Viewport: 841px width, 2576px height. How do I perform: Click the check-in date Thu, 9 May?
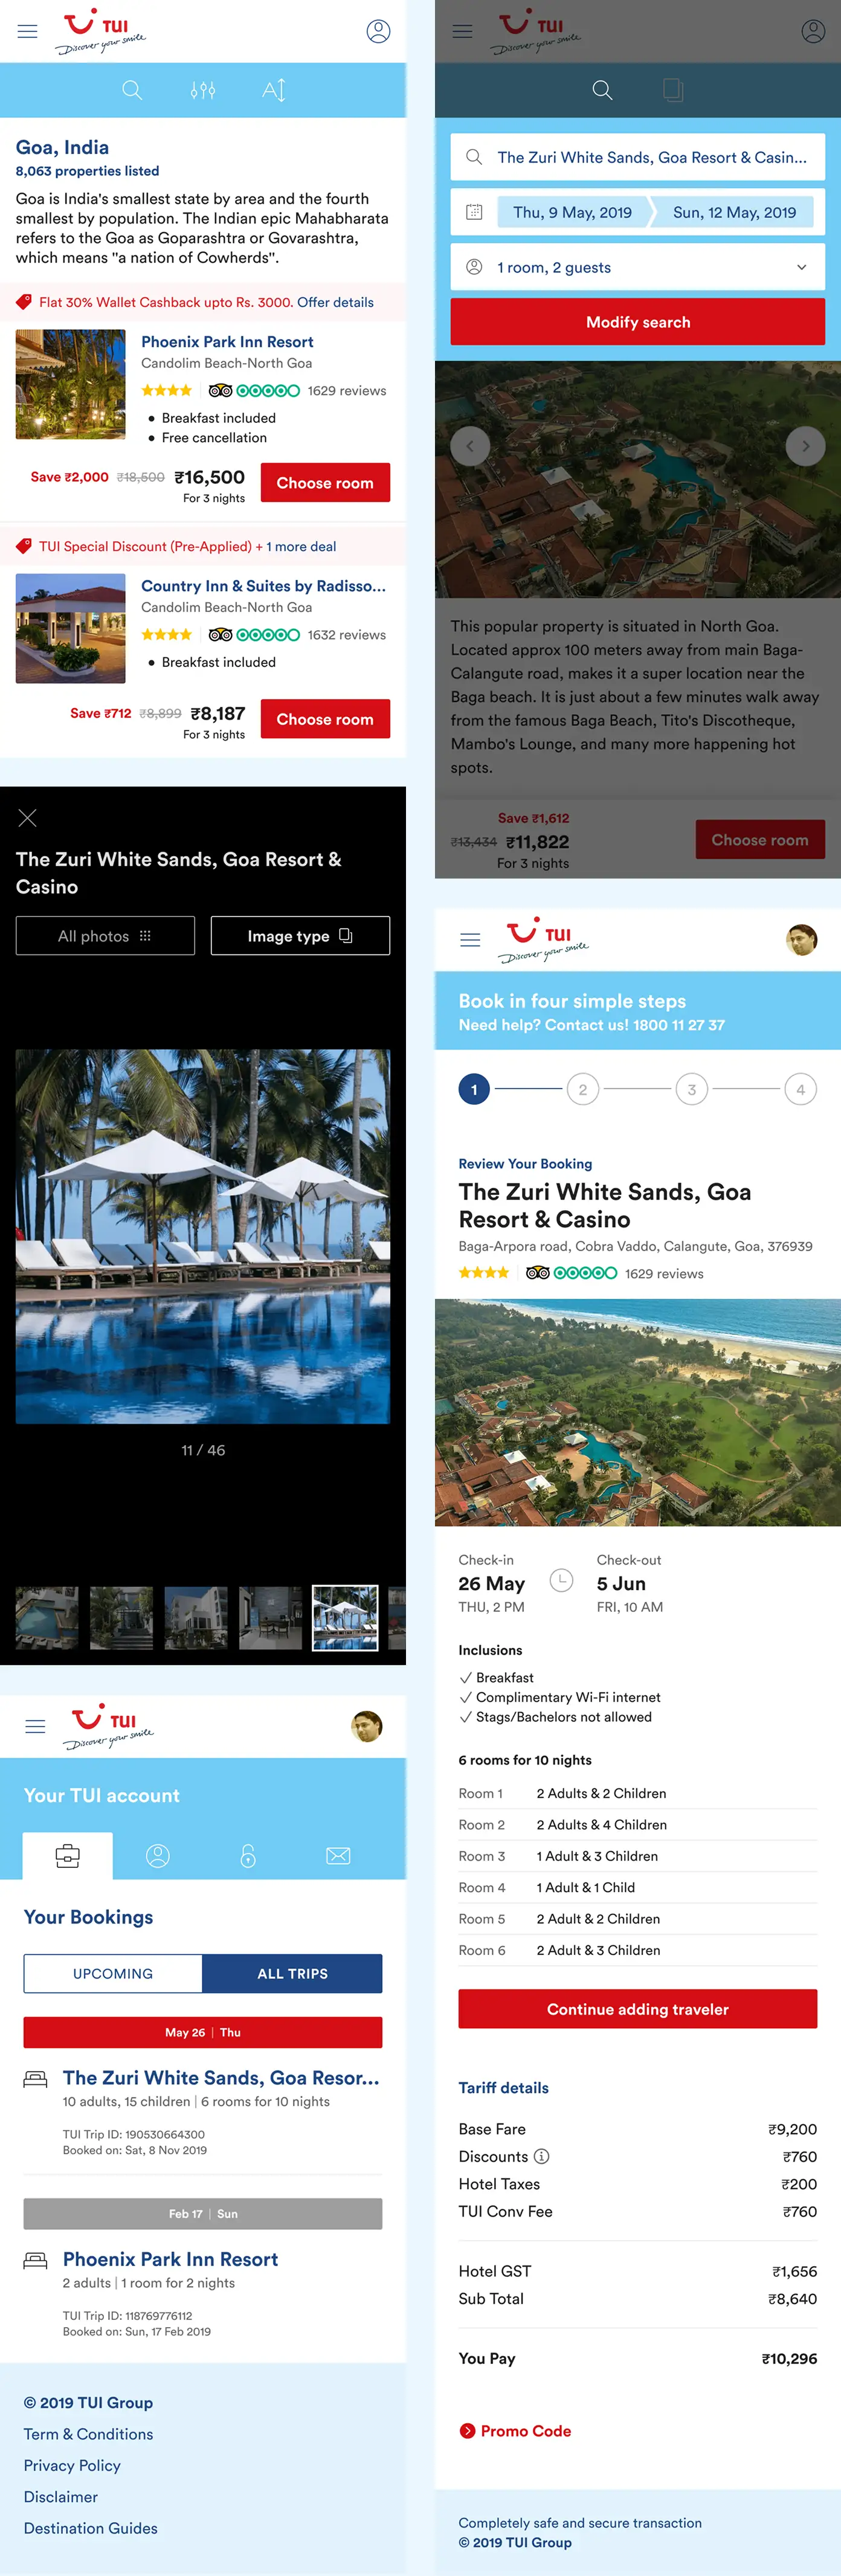pos(572,212)
